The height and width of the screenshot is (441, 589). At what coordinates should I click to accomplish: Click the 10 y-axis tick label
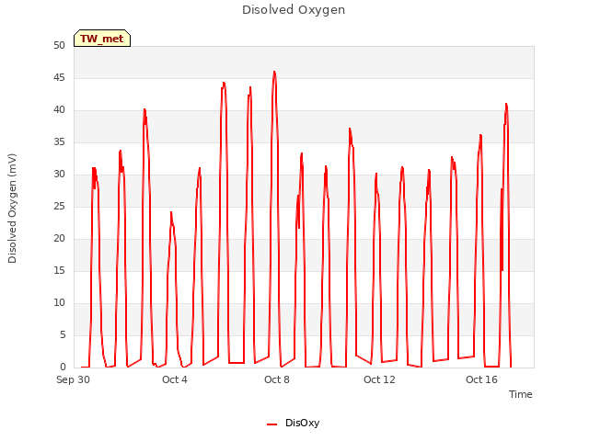[x=59, y=303]
